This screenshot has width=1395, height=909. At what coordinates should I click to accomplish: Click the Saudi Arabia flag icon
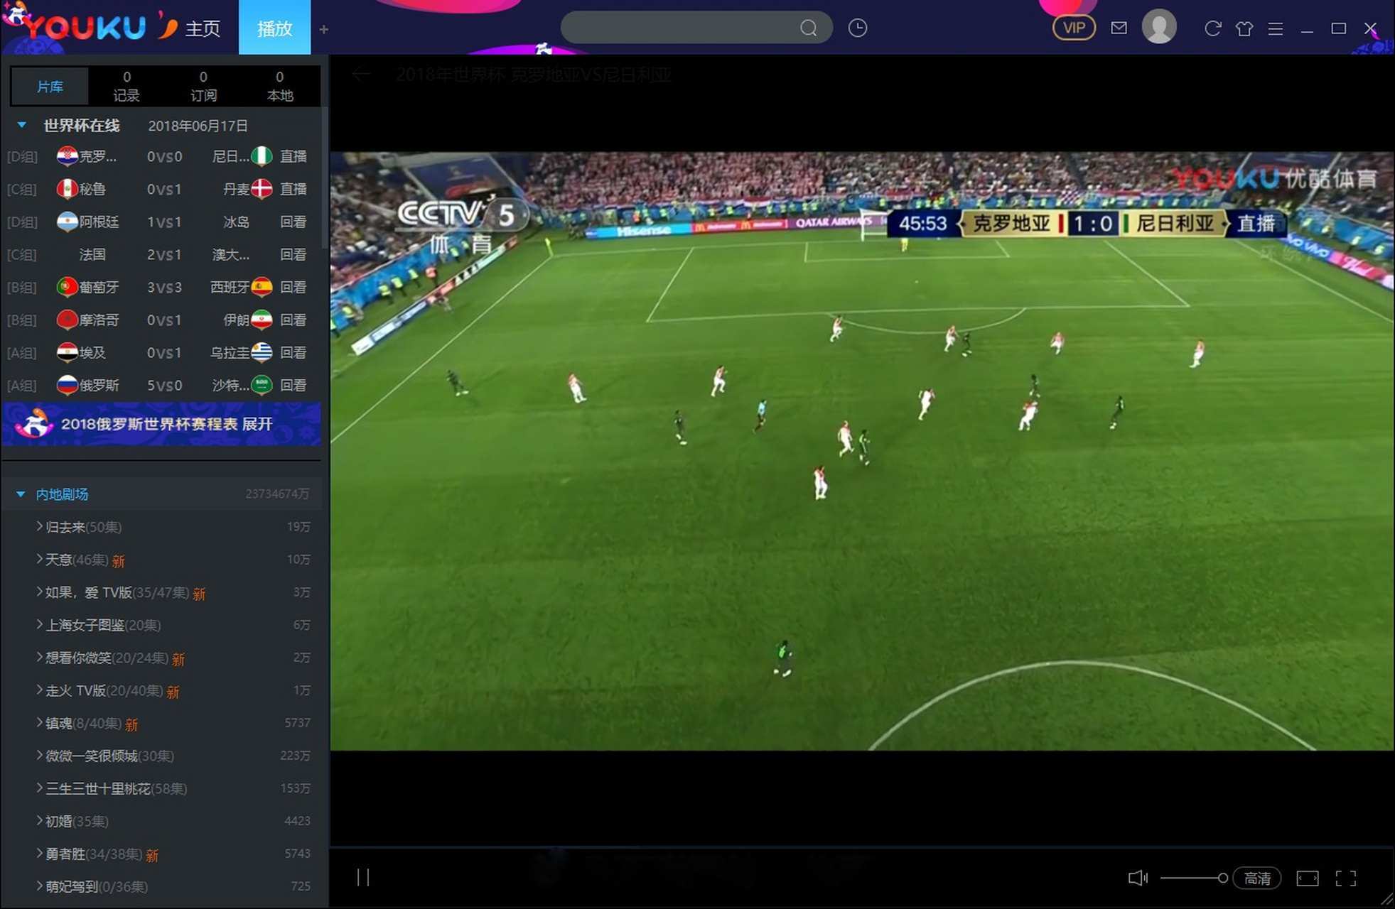(x=262, y=385)
